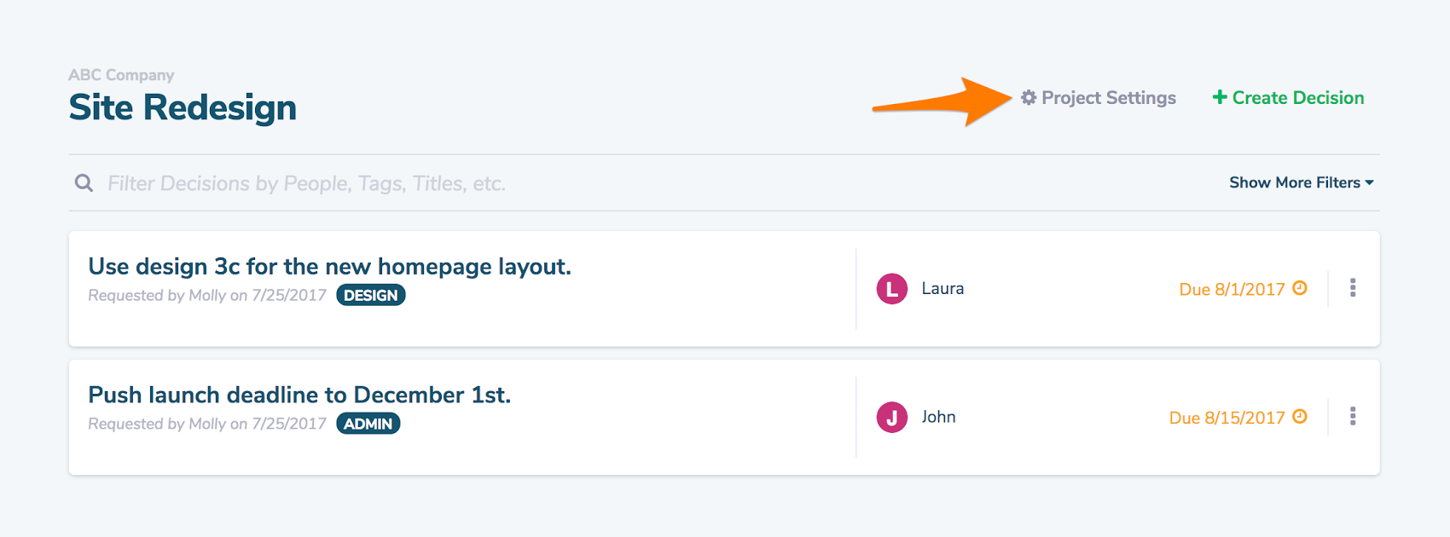Viewport: 1450px width, 537px height.
Task: Click the DESIGN tag
Action: (x=371, y=295)
